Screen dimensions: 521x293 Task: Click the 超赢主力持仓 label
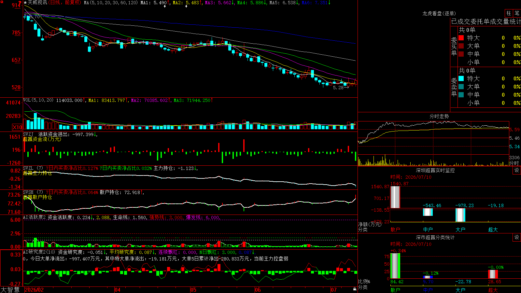click(x=37, y=173)
